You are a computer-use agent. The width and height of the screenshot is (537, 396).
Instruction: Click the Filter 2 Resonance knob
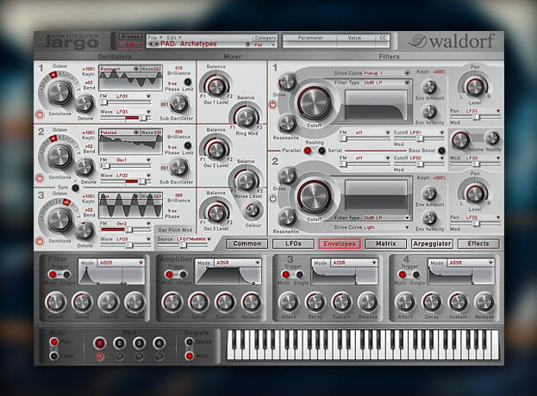[x=287, y=217]
